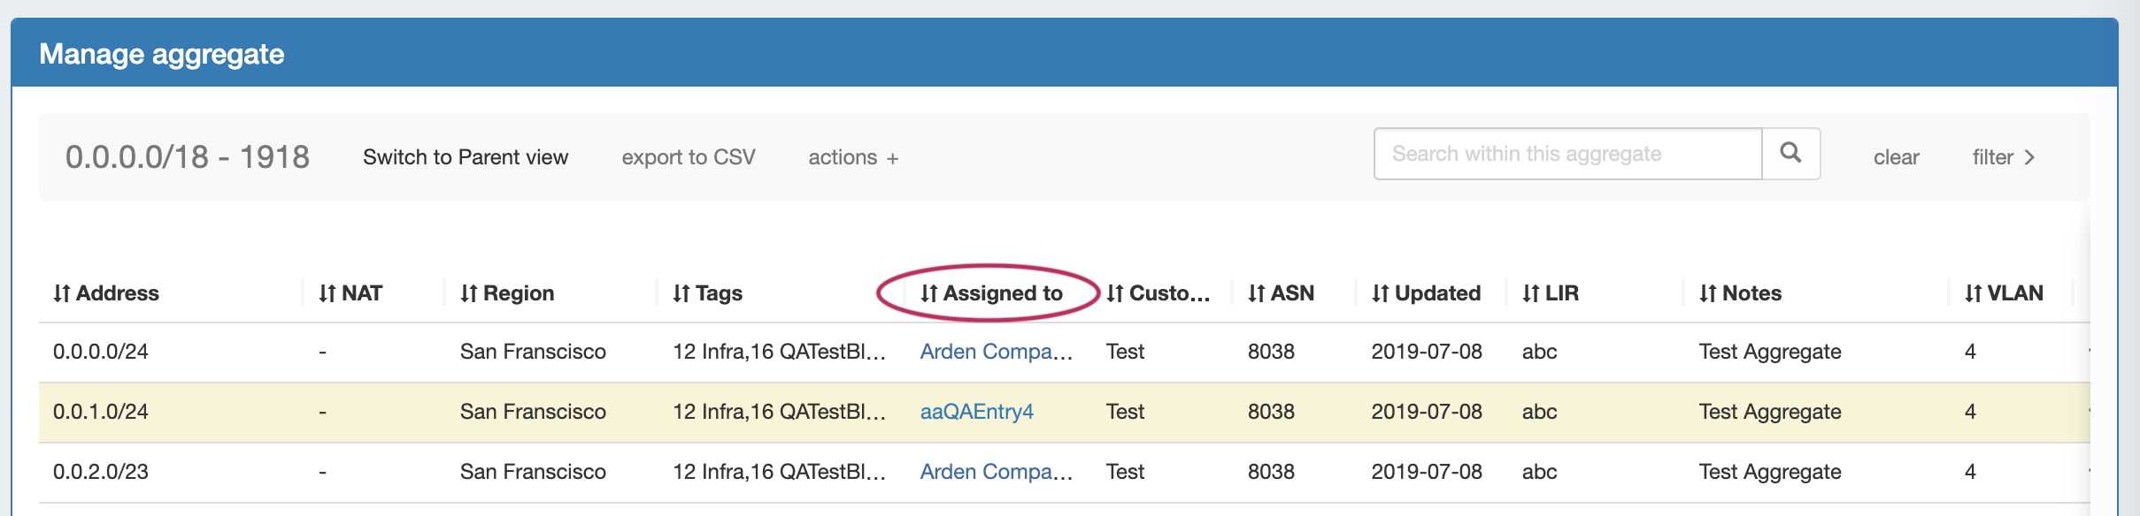Sort table by Region column
Screen dimensions: 2140x516
507,293
